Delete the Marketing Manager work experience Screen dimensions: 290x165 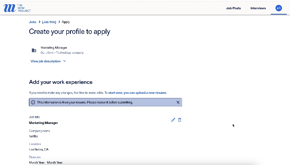click(x=180, y=120)
